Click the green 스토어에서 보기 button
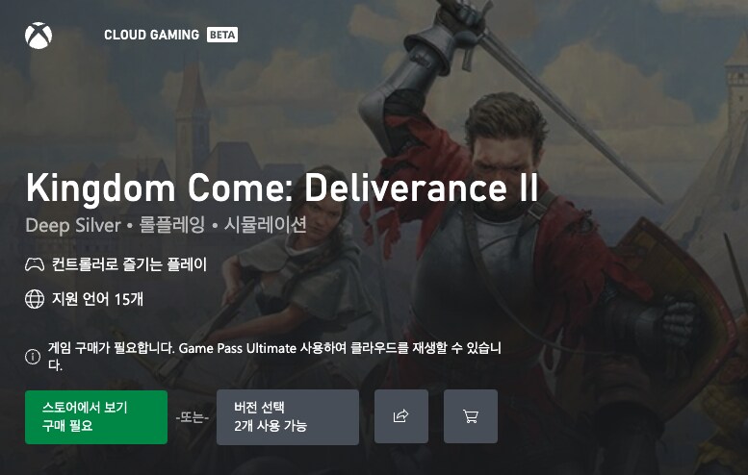748x475 pixels. tap(96, 417)
